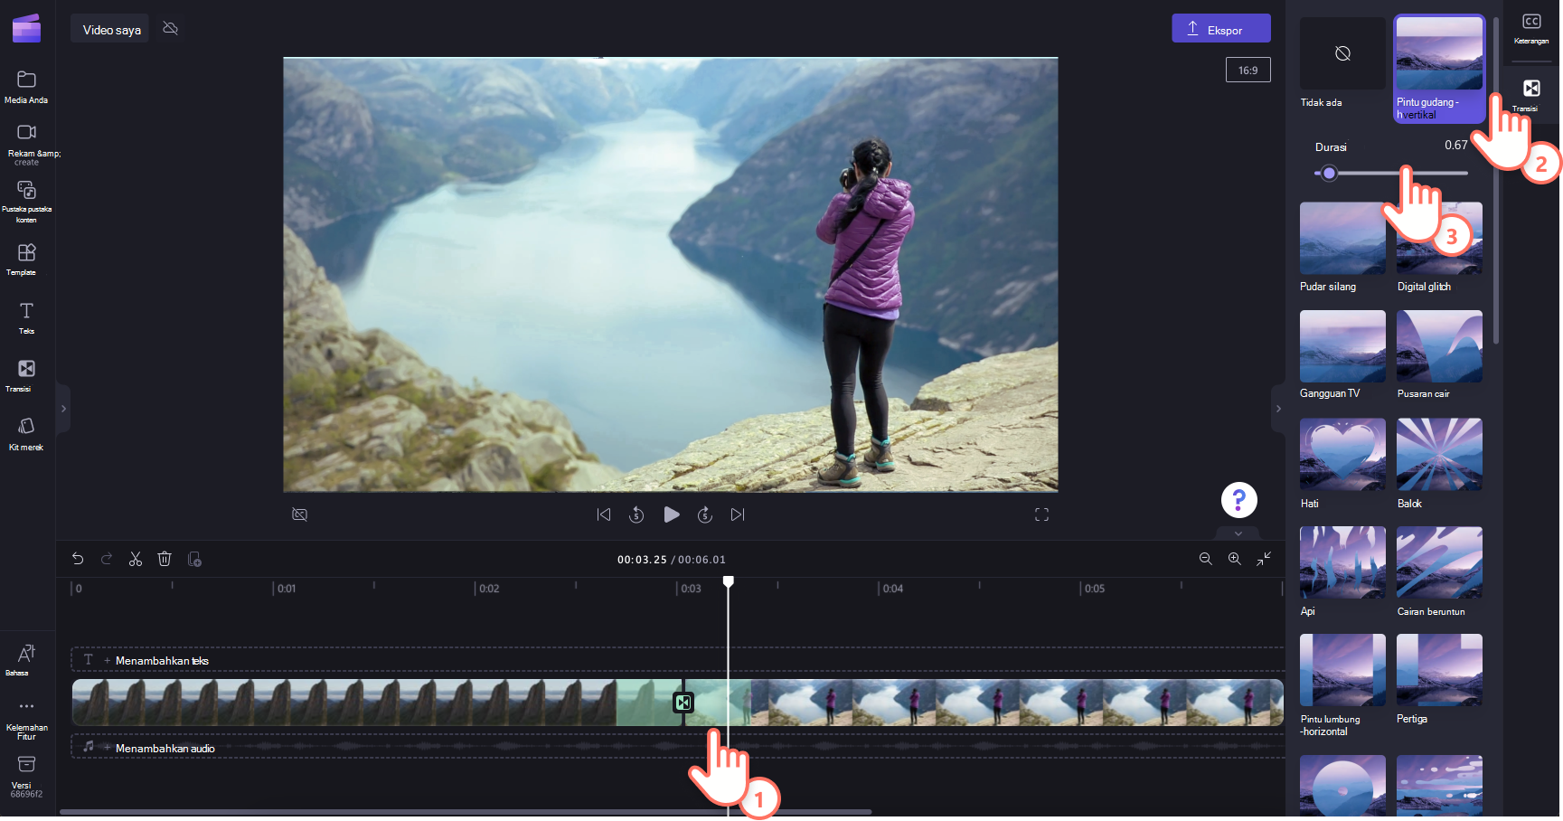Viewport: 1563px width, 821px height.
Task: Toggle the cloud sync icon beside Video saya
Action: 170,28
